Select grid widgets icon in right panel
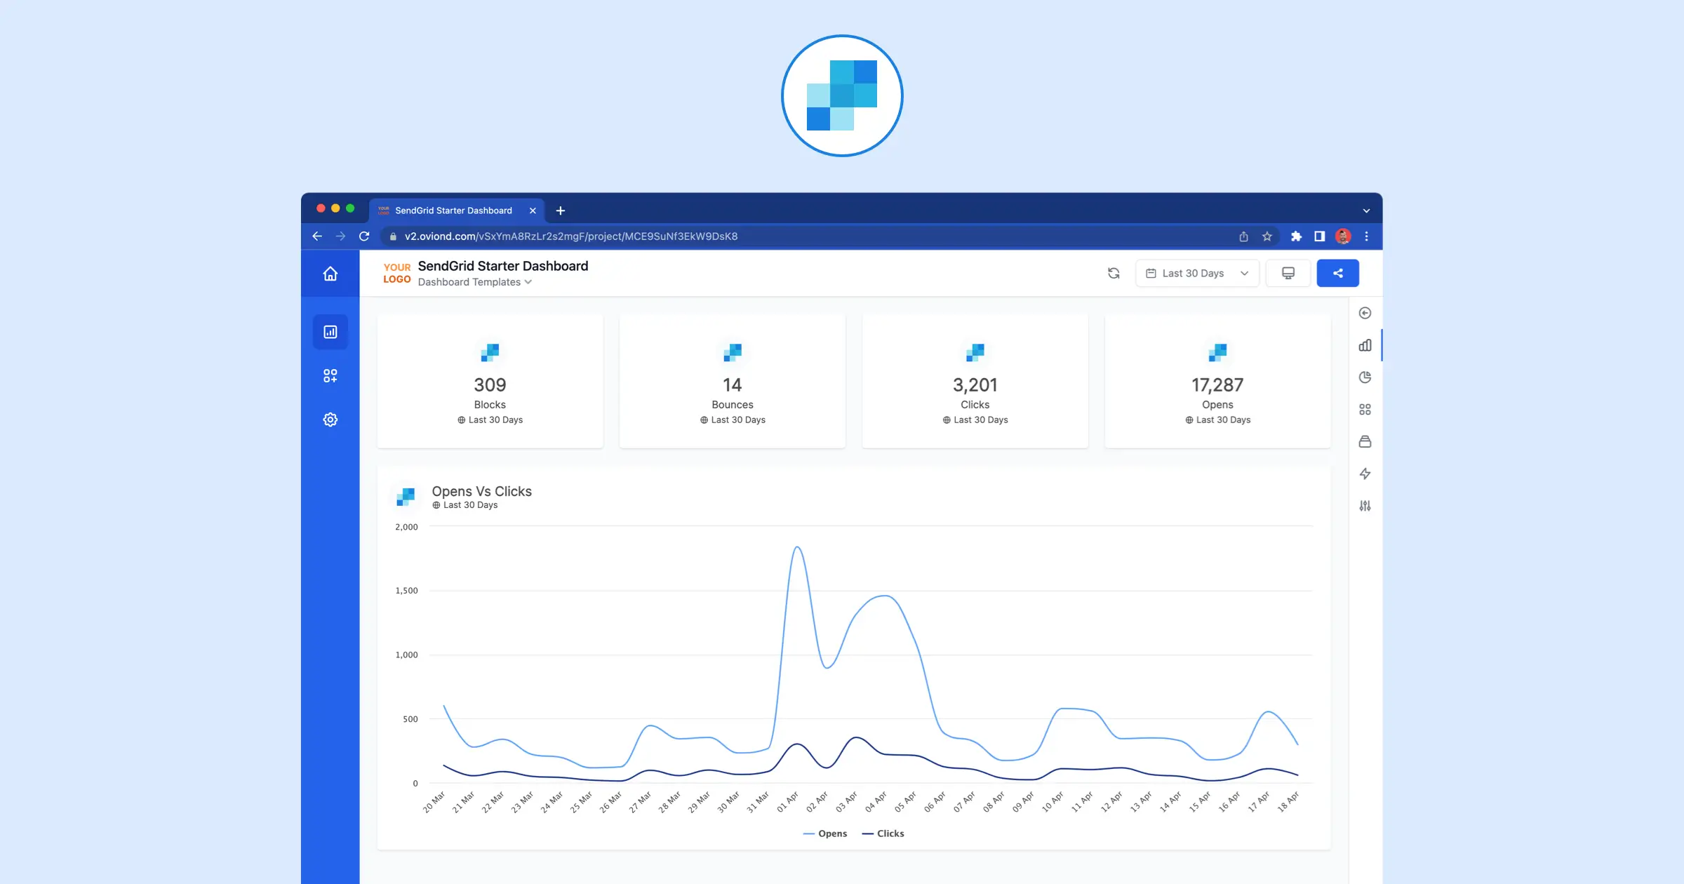Image resolution: width=1684 pixels, height=884 pixels. pos(1365,409)
